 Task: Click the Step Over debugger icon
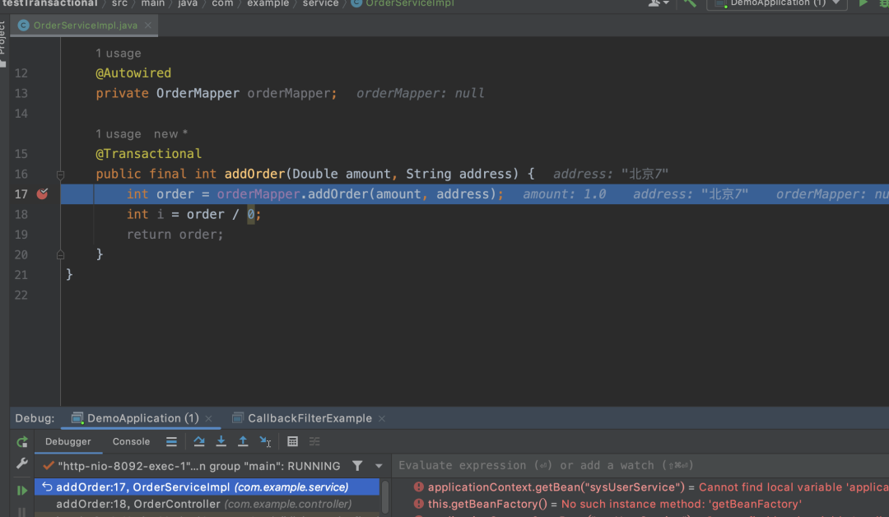(199, 441)
